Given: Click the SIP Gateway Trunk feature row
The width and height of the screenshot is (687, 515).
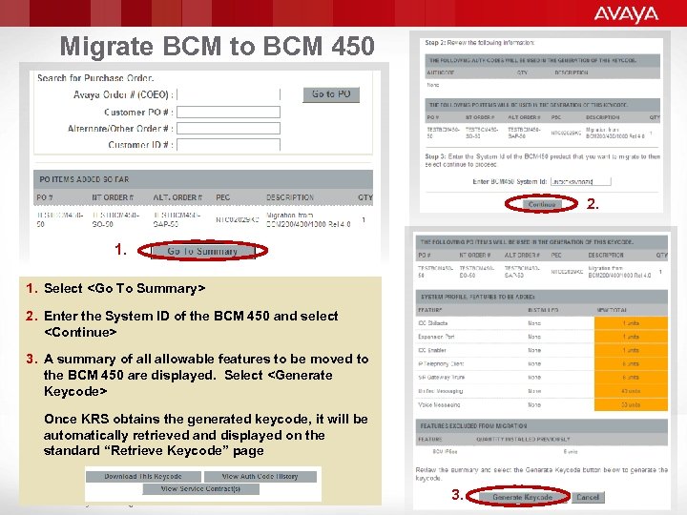Looking at the screenshot, I should coord(542,377).
